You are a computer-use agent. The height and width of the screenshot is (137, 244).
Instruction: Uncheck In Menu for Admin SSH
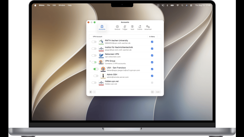(x=152, y=76)
